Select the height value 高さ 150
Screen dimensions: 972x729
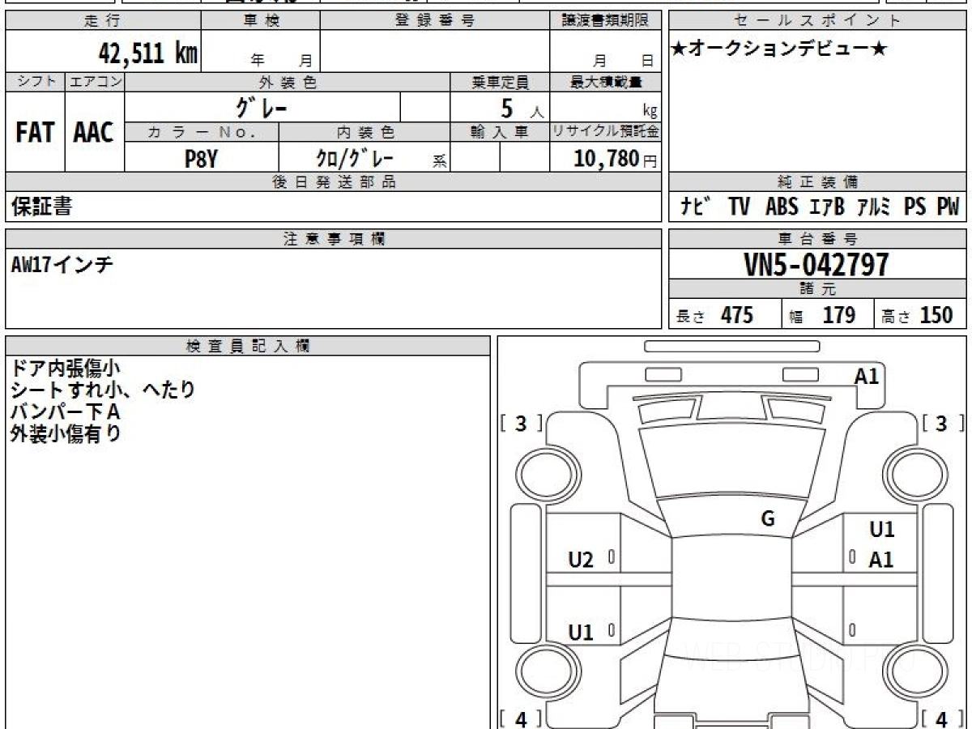click(918, 315)
